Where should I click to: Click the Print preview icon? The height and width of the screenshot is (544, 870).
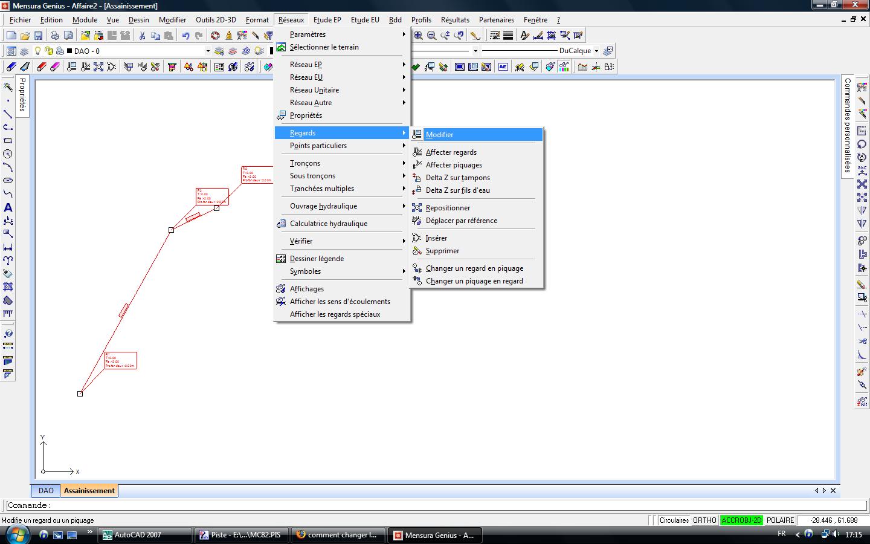pyautogui.click(x=68, y=36)
